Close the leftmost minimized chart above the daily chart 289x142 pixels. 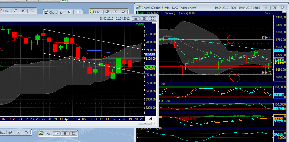[32, 11]
